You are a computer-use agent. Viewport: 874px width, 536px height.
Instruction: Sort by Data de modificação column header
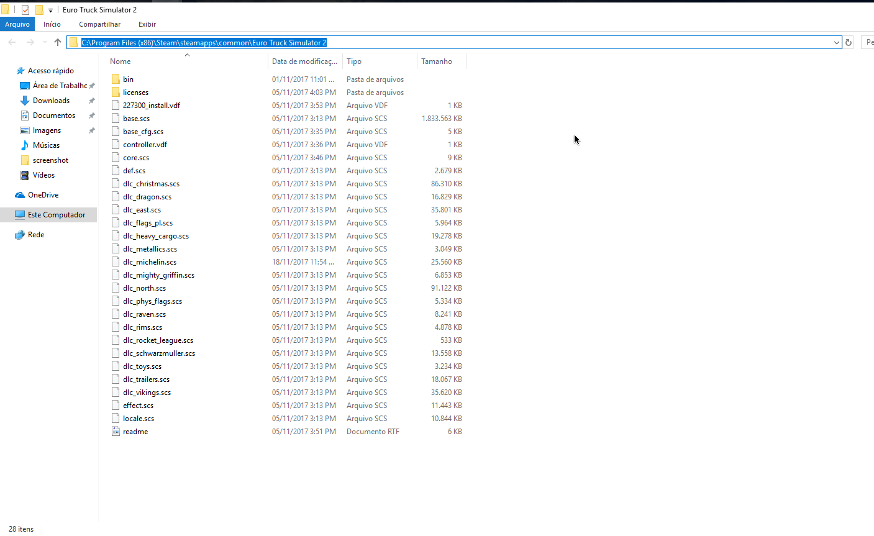point(305,61)
